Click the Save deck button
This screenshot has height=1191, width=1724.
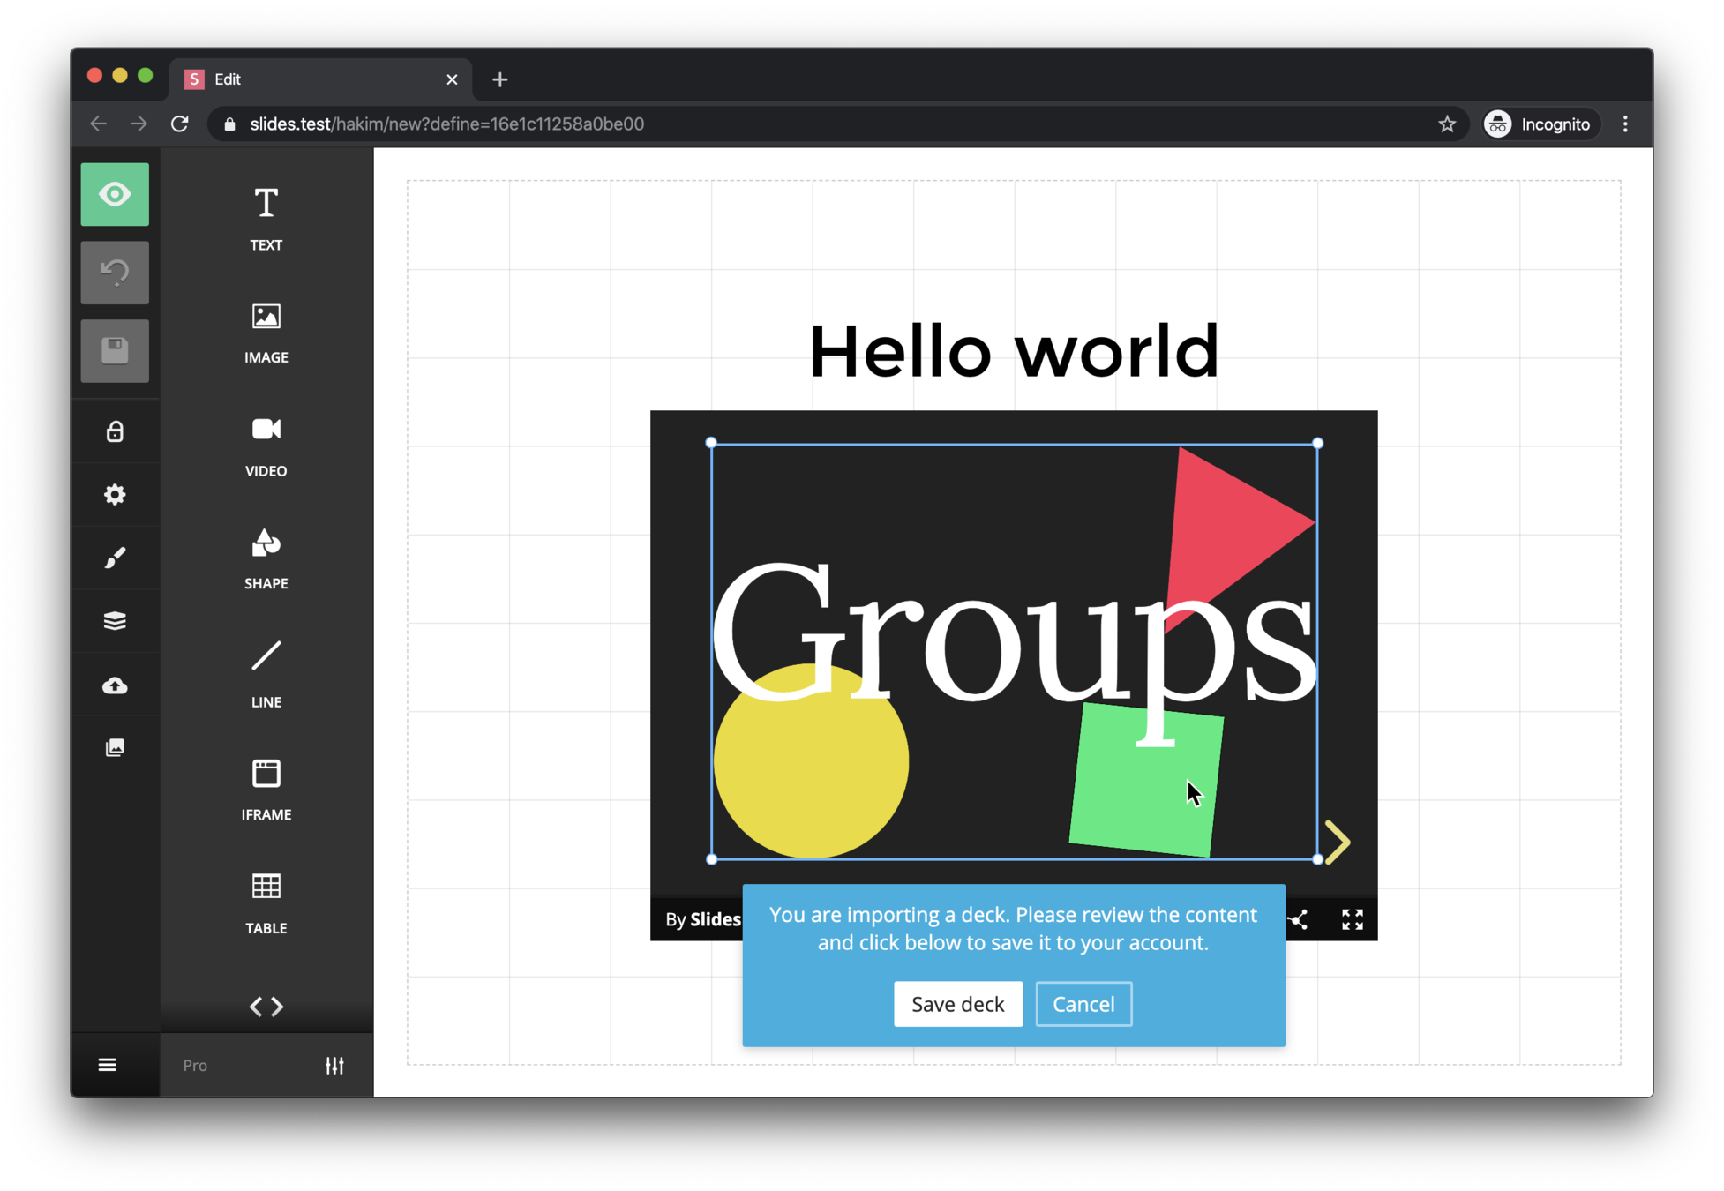957,1004
